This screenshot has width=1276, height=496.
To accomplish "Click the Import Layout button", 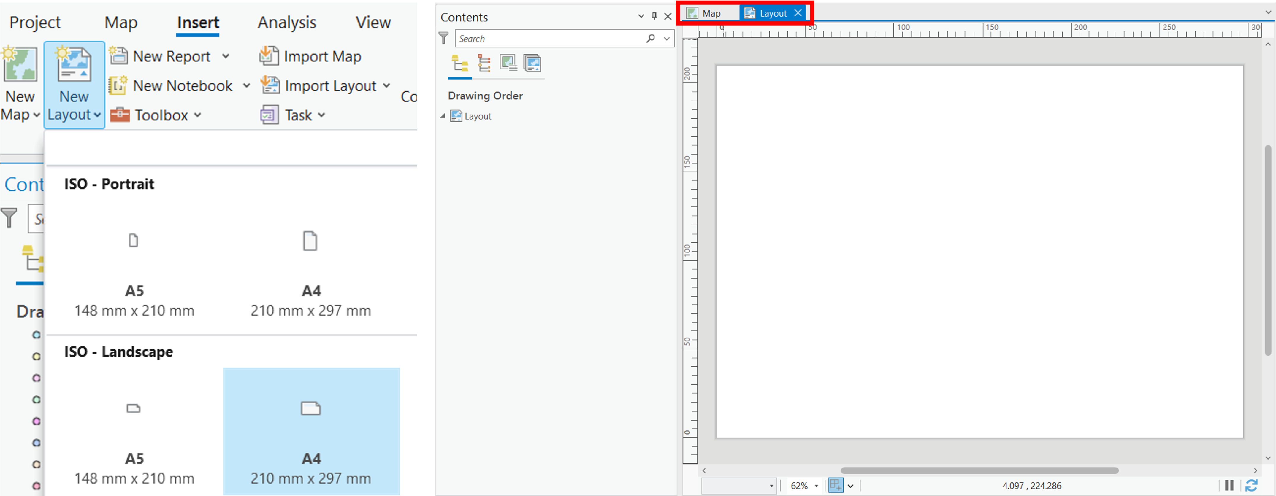I will coord(318,86).
